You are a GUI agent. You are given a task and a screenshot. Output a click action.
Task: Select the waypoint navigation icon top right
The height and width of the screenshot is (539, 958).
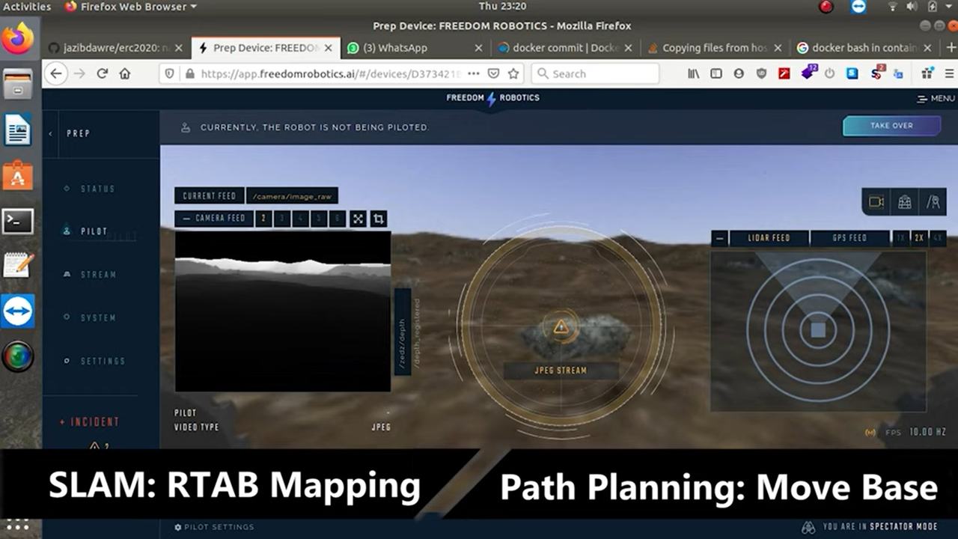[933, 202]
